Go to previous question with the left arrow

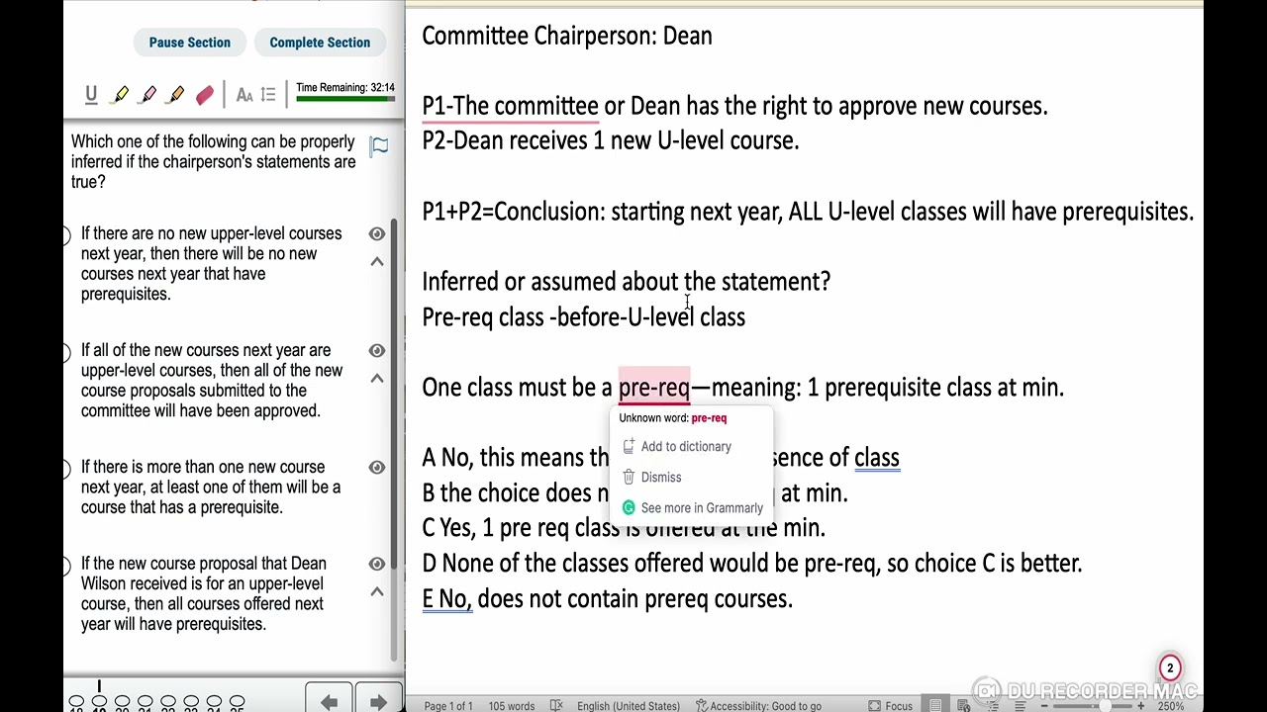[329, 701]
